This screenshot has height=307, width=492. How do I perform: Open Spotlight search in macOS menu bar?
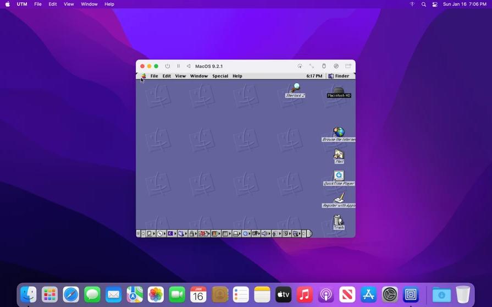point(424,4)
